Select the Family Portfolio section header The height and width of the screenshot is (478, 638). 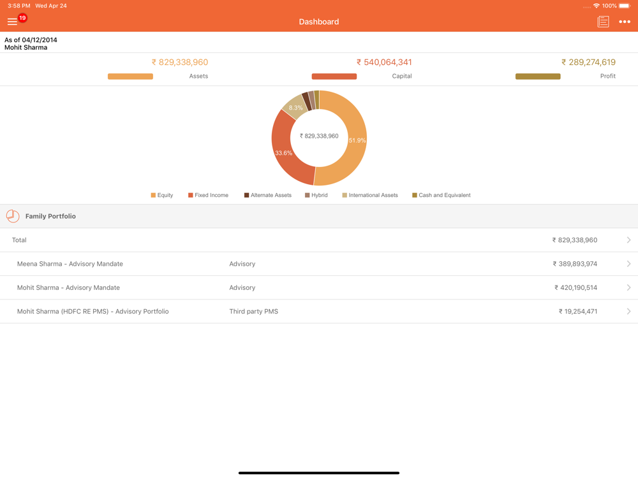[x=319, y=216]
